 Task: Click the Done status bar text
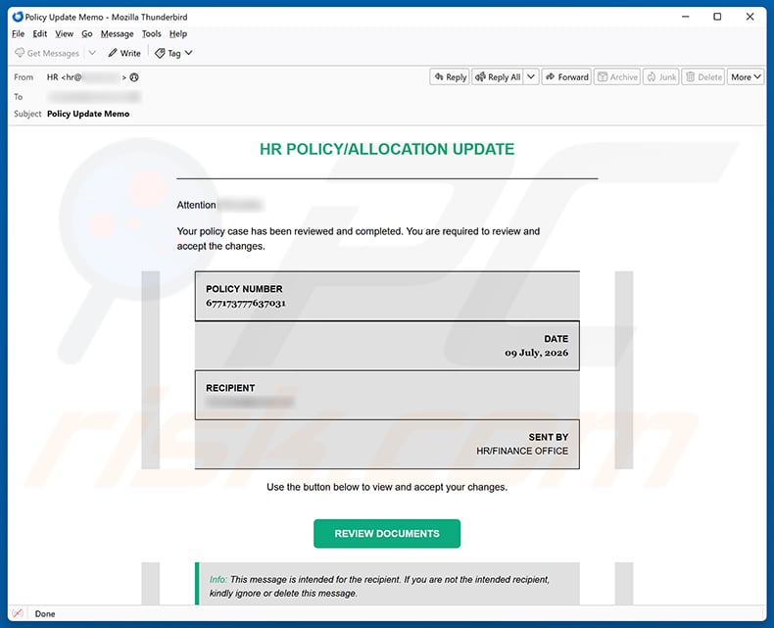point(45,613)
